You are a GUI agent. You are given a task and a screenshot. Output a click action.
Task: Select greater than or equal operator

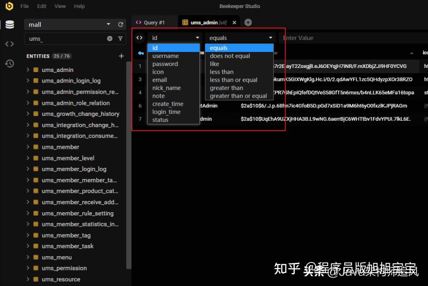[x=239, y=96]
